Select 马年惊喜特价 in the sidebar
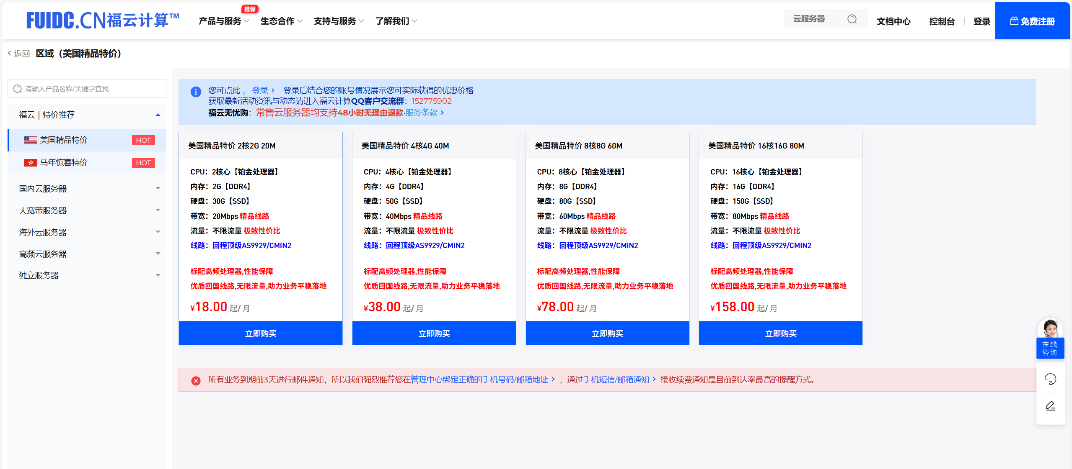1072x469 pixels. pos(63,162)
